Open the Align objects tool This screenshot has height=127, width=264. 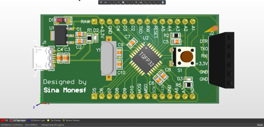pyautogui.click(x=119, y=2)
